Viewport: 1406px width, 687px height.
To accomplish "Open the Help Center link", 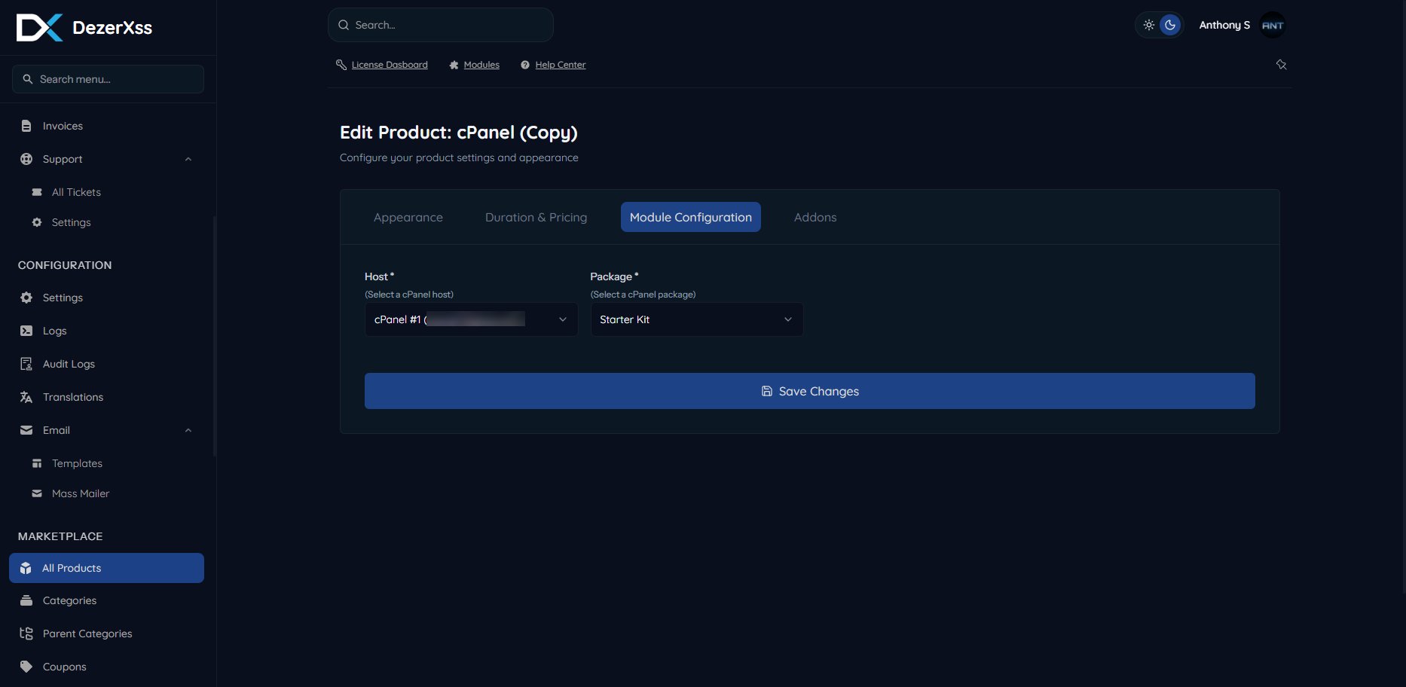I will tap(561, 65).
